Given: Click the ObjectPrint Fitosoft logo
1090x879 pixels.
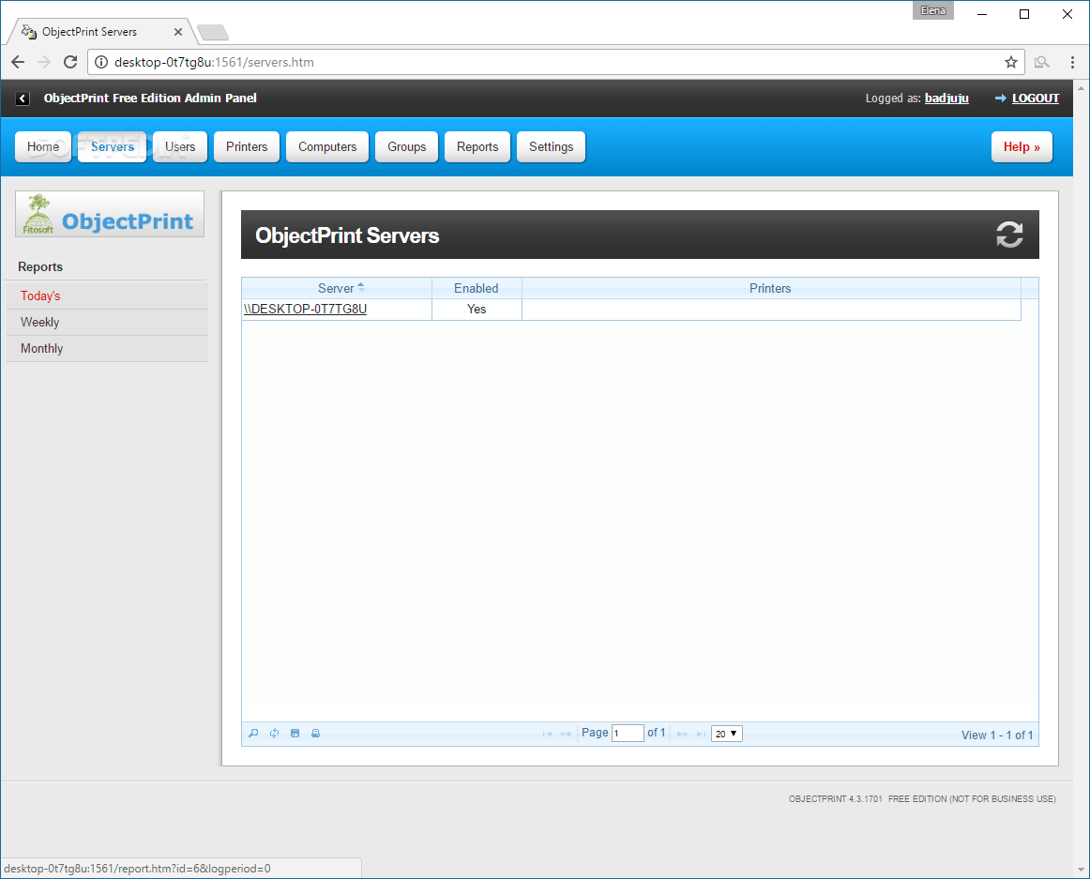Looking at the screenshot, I should [x=110, y=214].
